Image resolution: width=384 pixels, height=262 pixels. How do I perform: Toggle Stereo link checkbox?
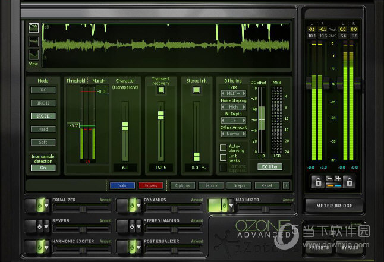(x=196, y=90)
